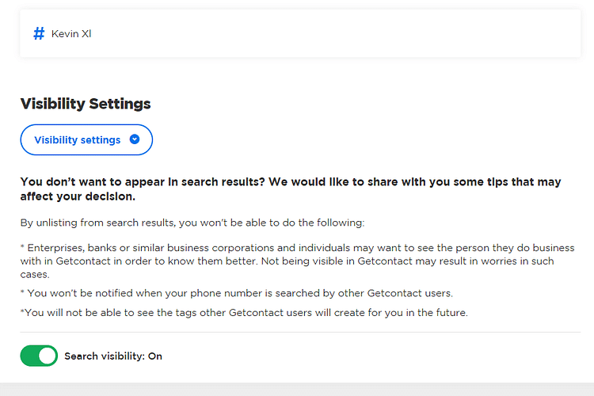The image size is (594, 396).
Task: Click the blue "Visibility settings" text
Action: [x=78, y=140]
